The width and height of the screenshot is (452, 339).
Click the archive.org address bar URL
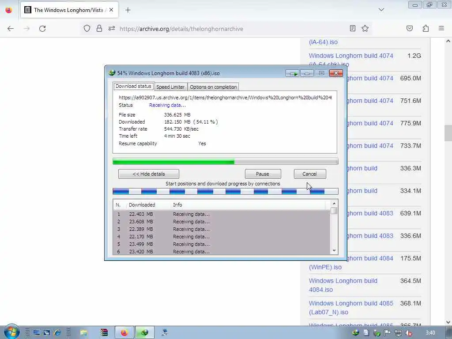tap(181, 29)
